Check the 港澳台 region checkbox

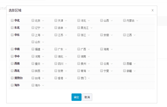[x=12, y=78]
